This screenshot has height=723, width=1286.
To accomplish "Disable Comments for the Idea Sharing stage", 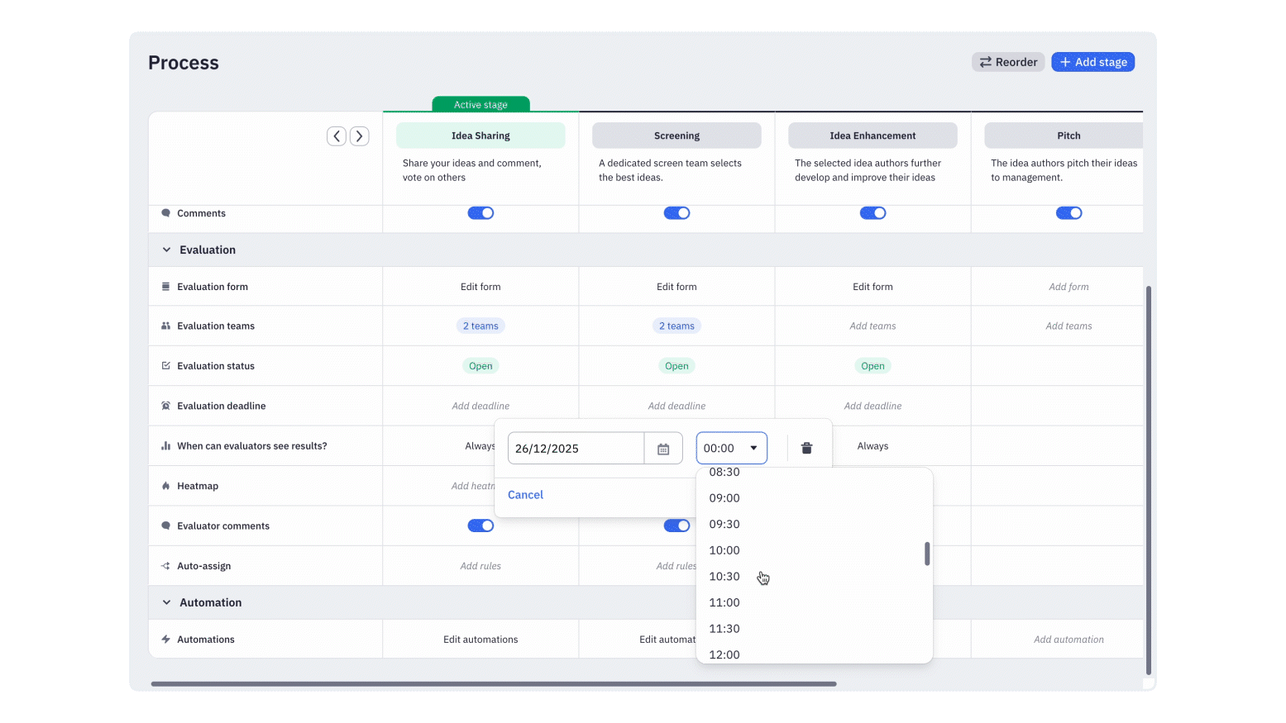I will 480,212.
